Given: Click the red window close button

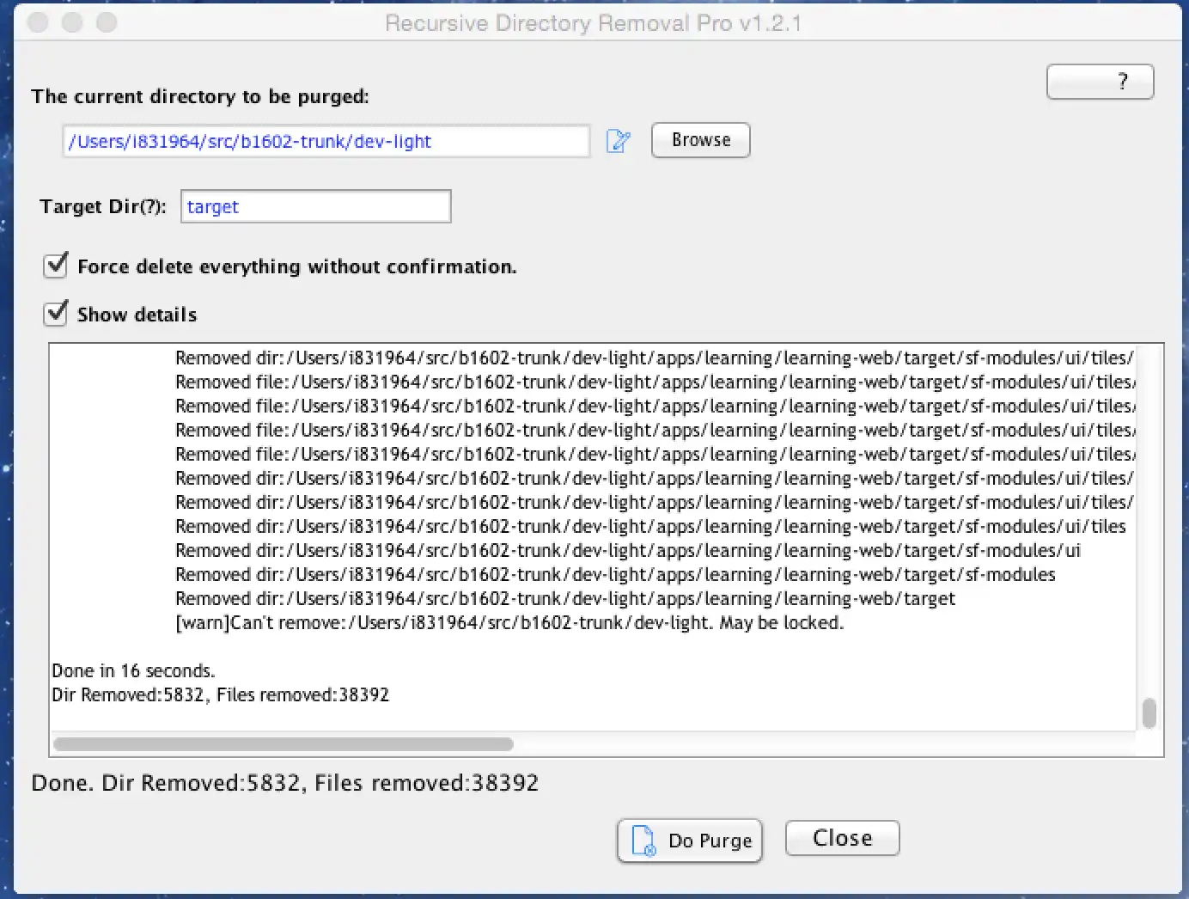Looking at the screenshot, I should pos(38,22).
